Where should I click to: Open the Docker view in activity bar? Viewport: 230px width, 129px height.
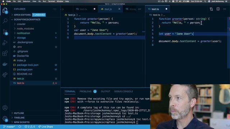[5, 64]
